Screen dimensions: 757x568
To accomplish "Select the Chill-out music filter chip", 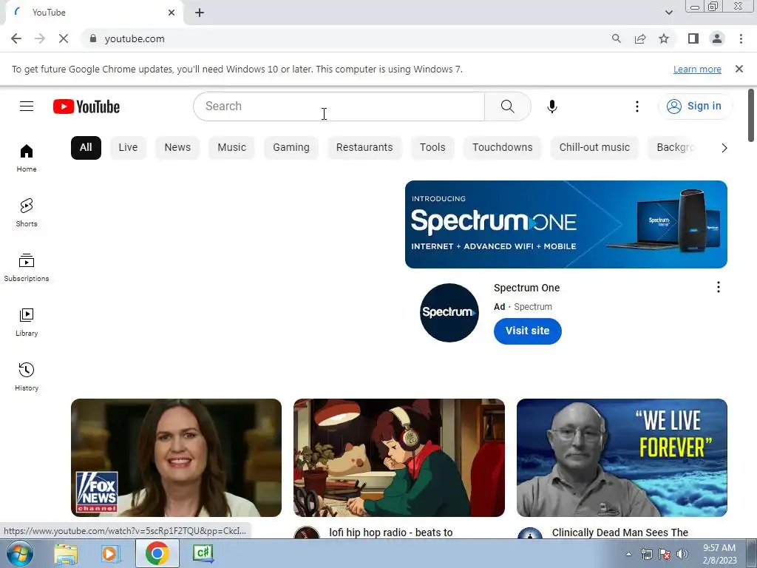I will tap(594, 148).
